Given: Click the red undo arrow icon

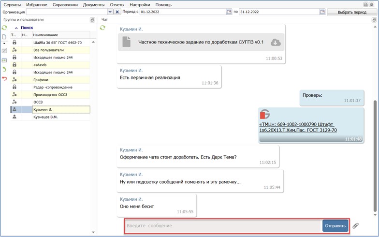Looking at the screenshot, I should point(4,78).
